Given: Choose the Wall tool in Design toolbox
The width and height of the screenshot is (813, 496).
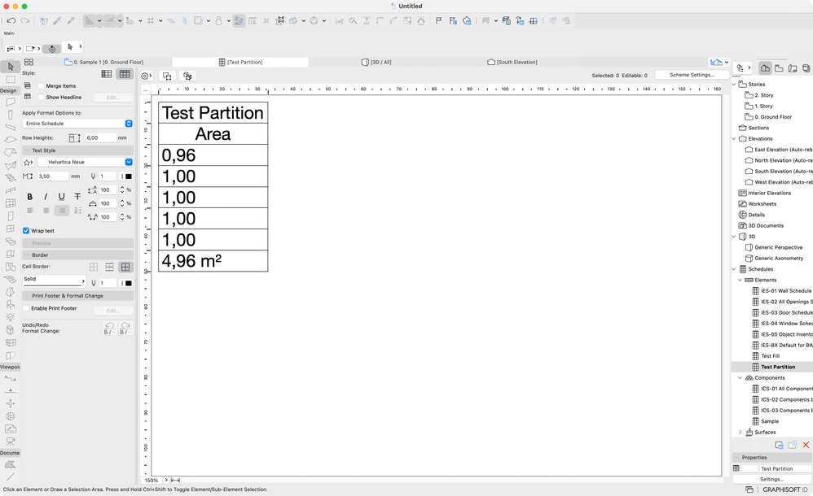Looking at the screenshot, I should [11, 102].
